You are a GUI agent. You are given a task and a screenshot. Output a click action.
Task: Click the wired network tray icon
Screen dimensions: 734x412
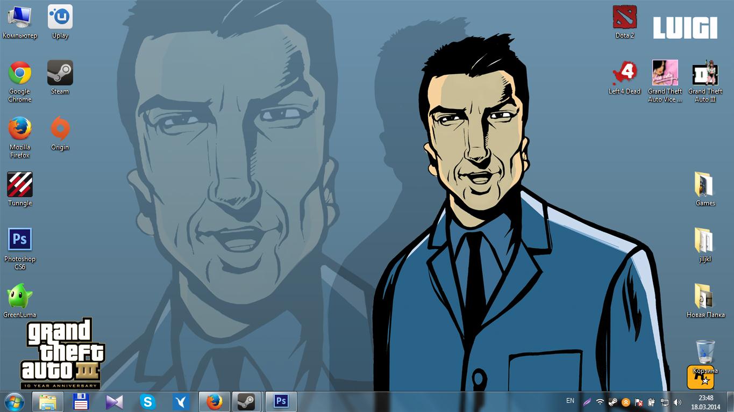(665, 402)
